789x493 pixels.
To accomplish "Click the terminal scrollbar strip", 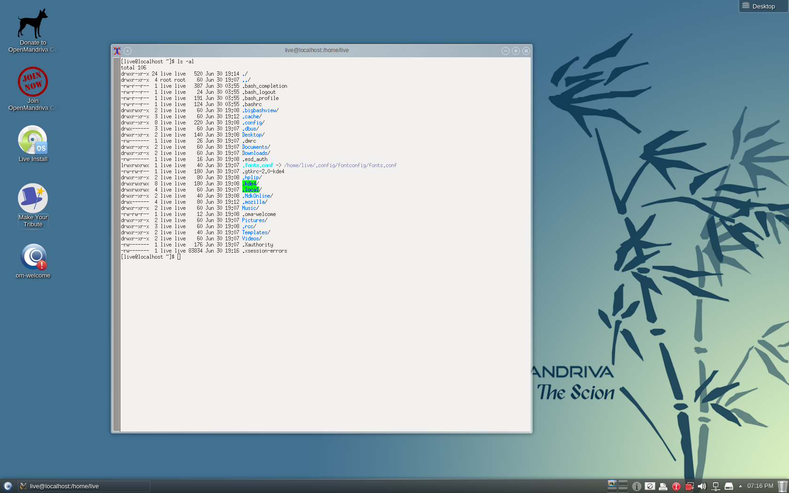I will 116,244.
